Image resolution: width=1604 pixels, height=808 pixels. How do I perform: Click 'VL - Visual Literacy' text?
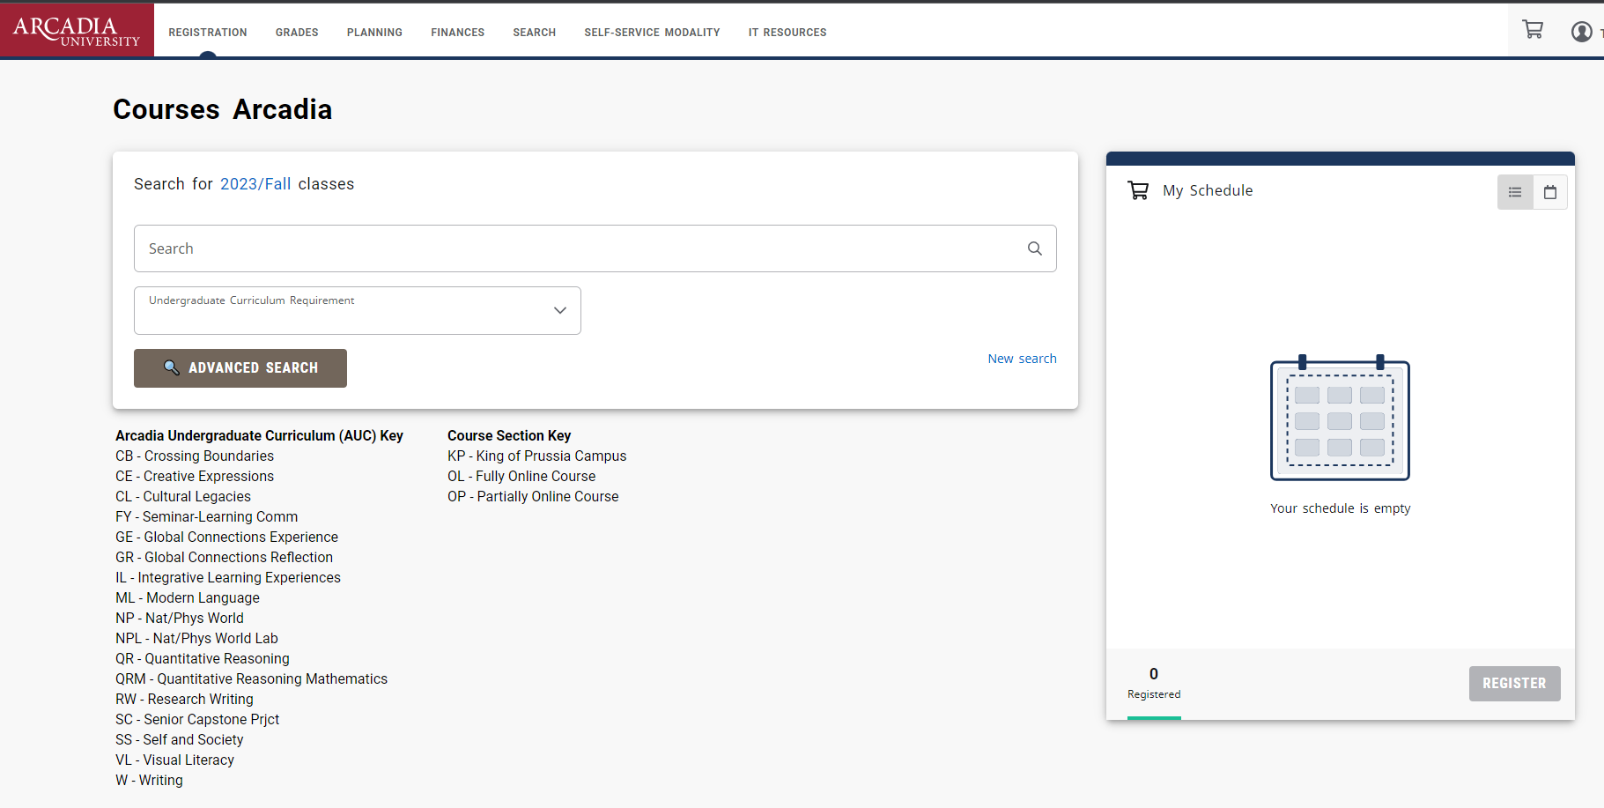point(174,760)
